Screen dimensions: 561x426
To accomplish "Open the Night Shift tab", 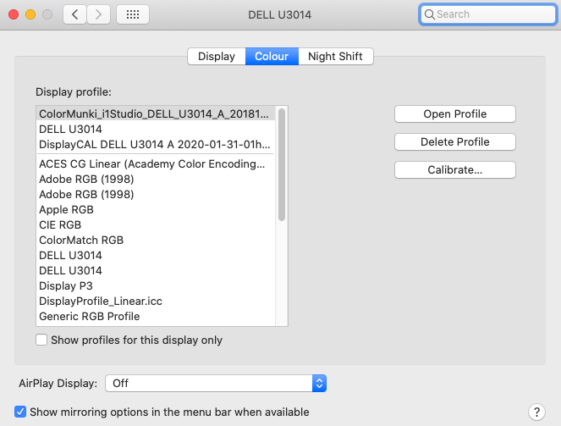I will pyautogui.click(x=336, y=56).
